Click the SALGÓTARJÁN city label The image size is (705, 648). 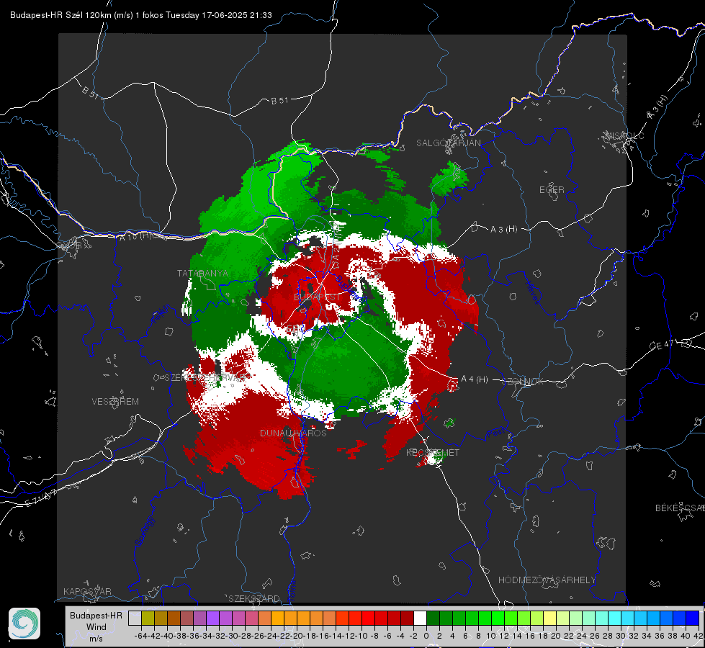pos(448,143)
